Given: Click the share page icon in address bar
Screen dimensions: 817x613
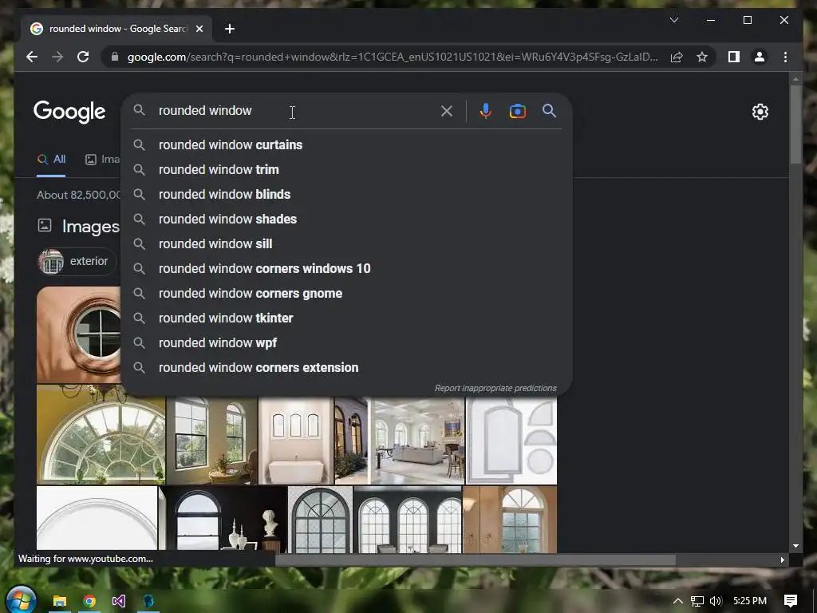Looking at the screenshot, I should tap(677, 57).
